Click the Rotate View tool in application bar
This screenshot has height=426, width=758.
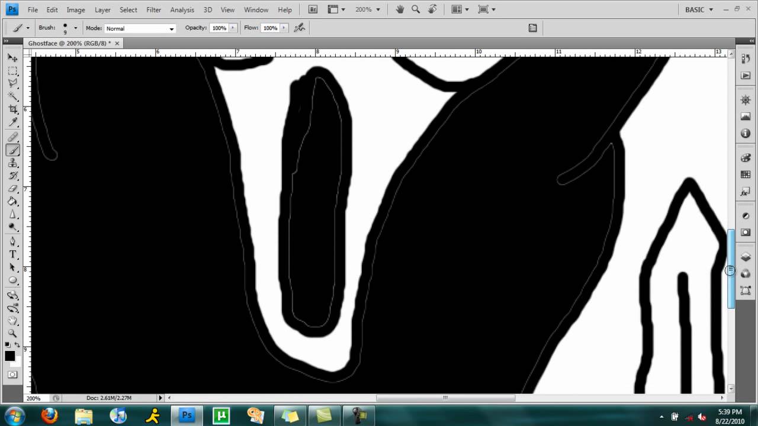point(432,9)
